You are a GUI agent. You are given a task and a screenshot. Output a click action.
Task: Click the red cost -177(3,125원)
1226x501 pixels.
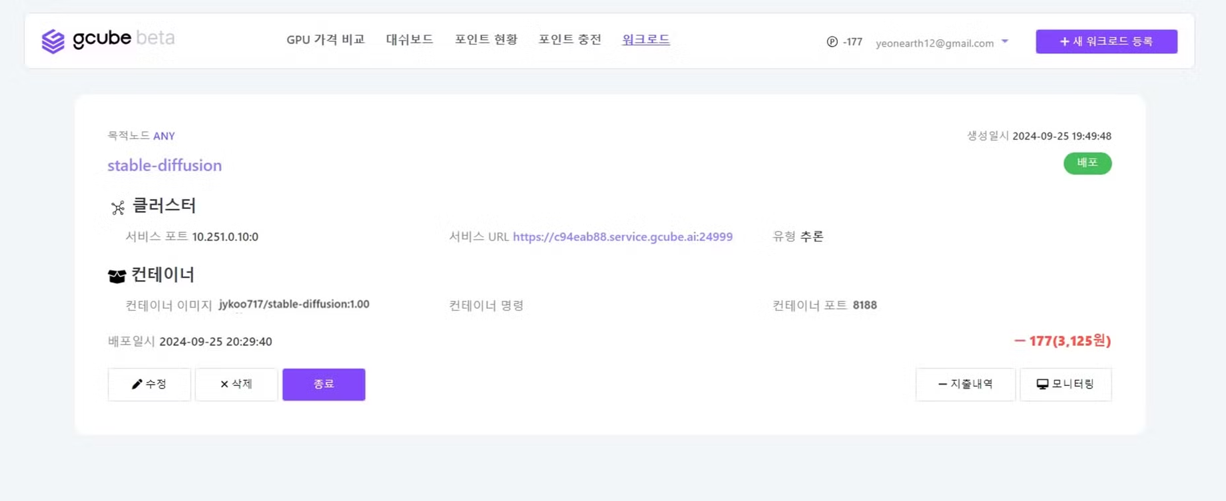point(1063,341)
